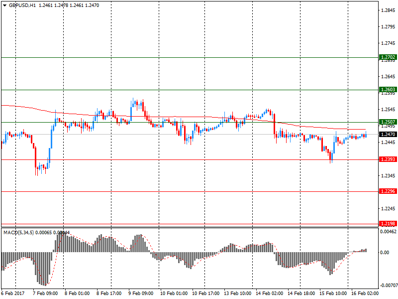Select the red 1.2393 support level label

(388, 159)
